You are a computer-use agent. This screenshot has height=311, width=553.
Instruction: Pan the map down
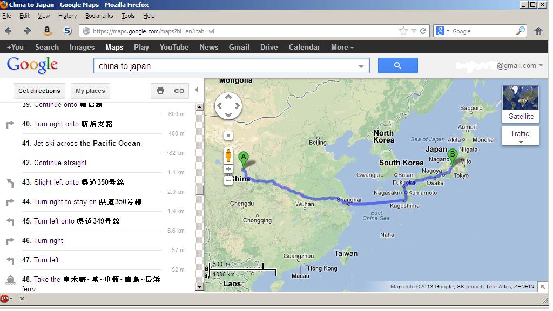[228, 114]
